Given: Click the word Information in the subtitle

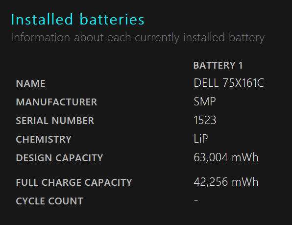Looking at the screenshot, I should click(40, 37).
